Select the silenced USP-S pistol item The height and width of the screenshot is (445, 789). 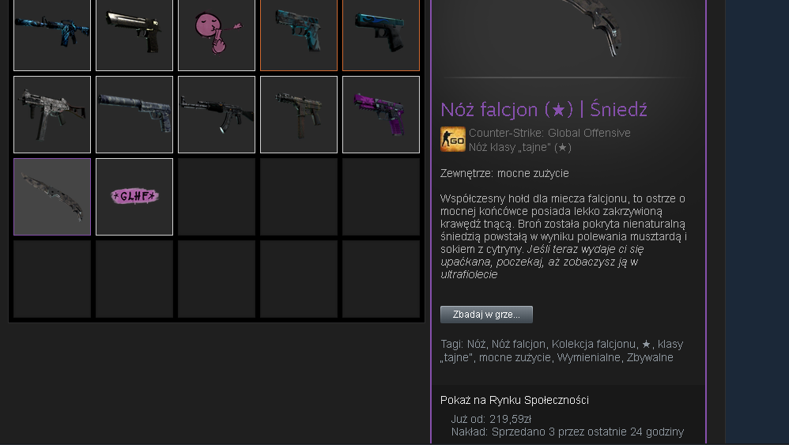pyautogui.click(x=134, y=115)
